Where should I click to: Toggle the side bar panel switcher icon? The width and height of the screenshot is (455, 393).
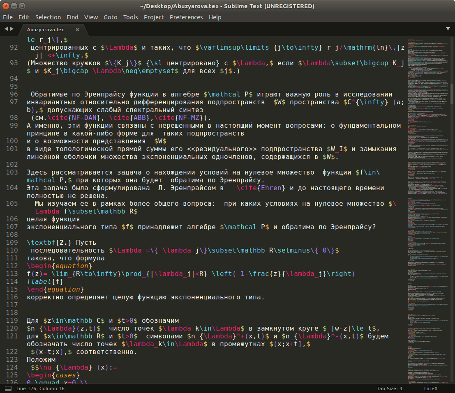click(8, 388)
